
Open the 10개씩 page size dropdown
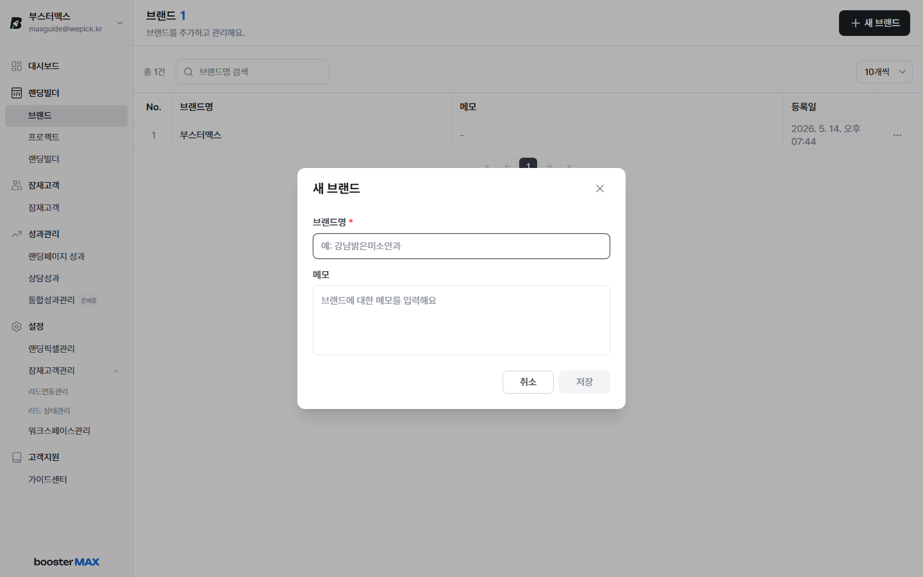(x=885, y=72)
